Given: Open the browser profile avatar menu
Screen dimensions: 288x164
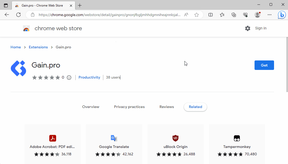Looking at the screenshot, I should coord(257,15).
